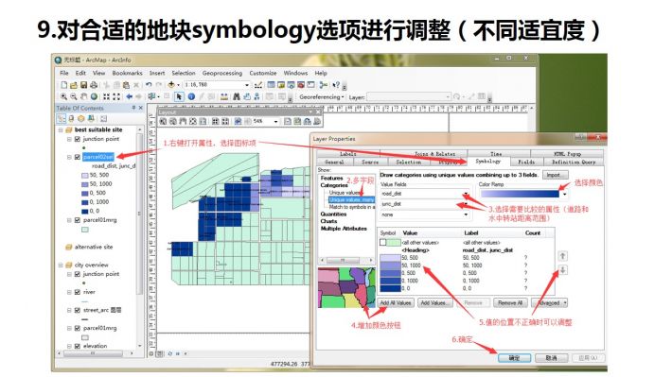The height and width of the screenshot is (377, 672).
Task: Move selected value up with arrow button
Action: click(x=562, y=256)
